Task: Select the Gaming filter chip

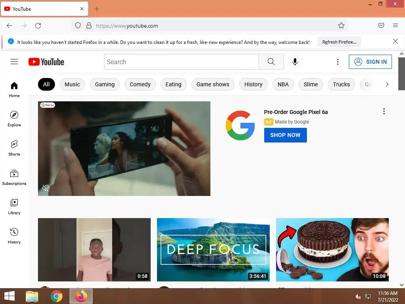Action: coord(104,84)
